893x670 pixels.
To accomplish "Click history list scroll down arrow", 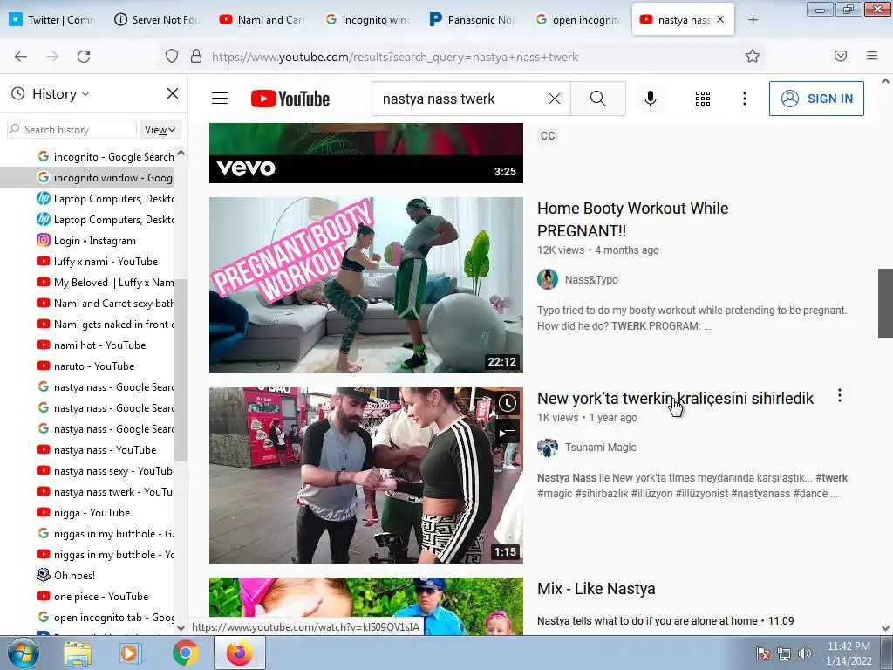I will coord(181,628).
